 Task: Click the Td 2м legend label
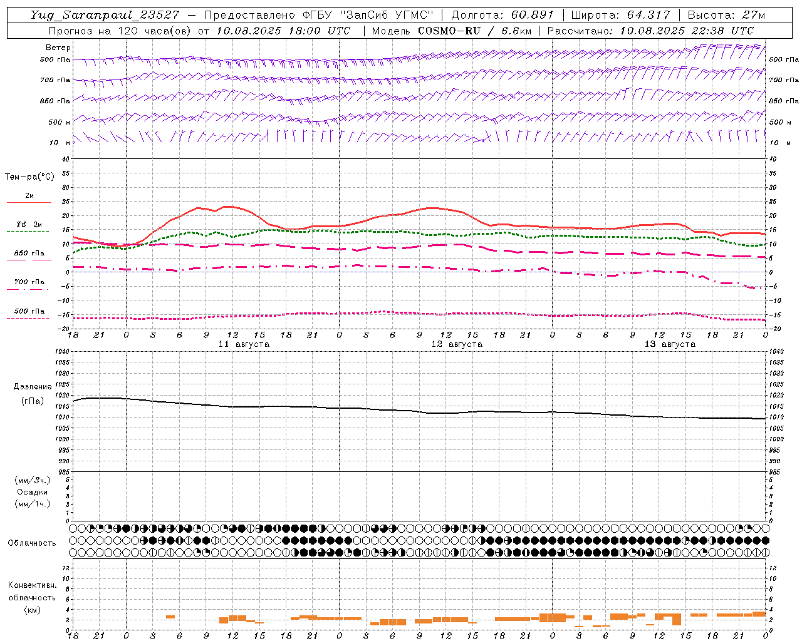29,224
